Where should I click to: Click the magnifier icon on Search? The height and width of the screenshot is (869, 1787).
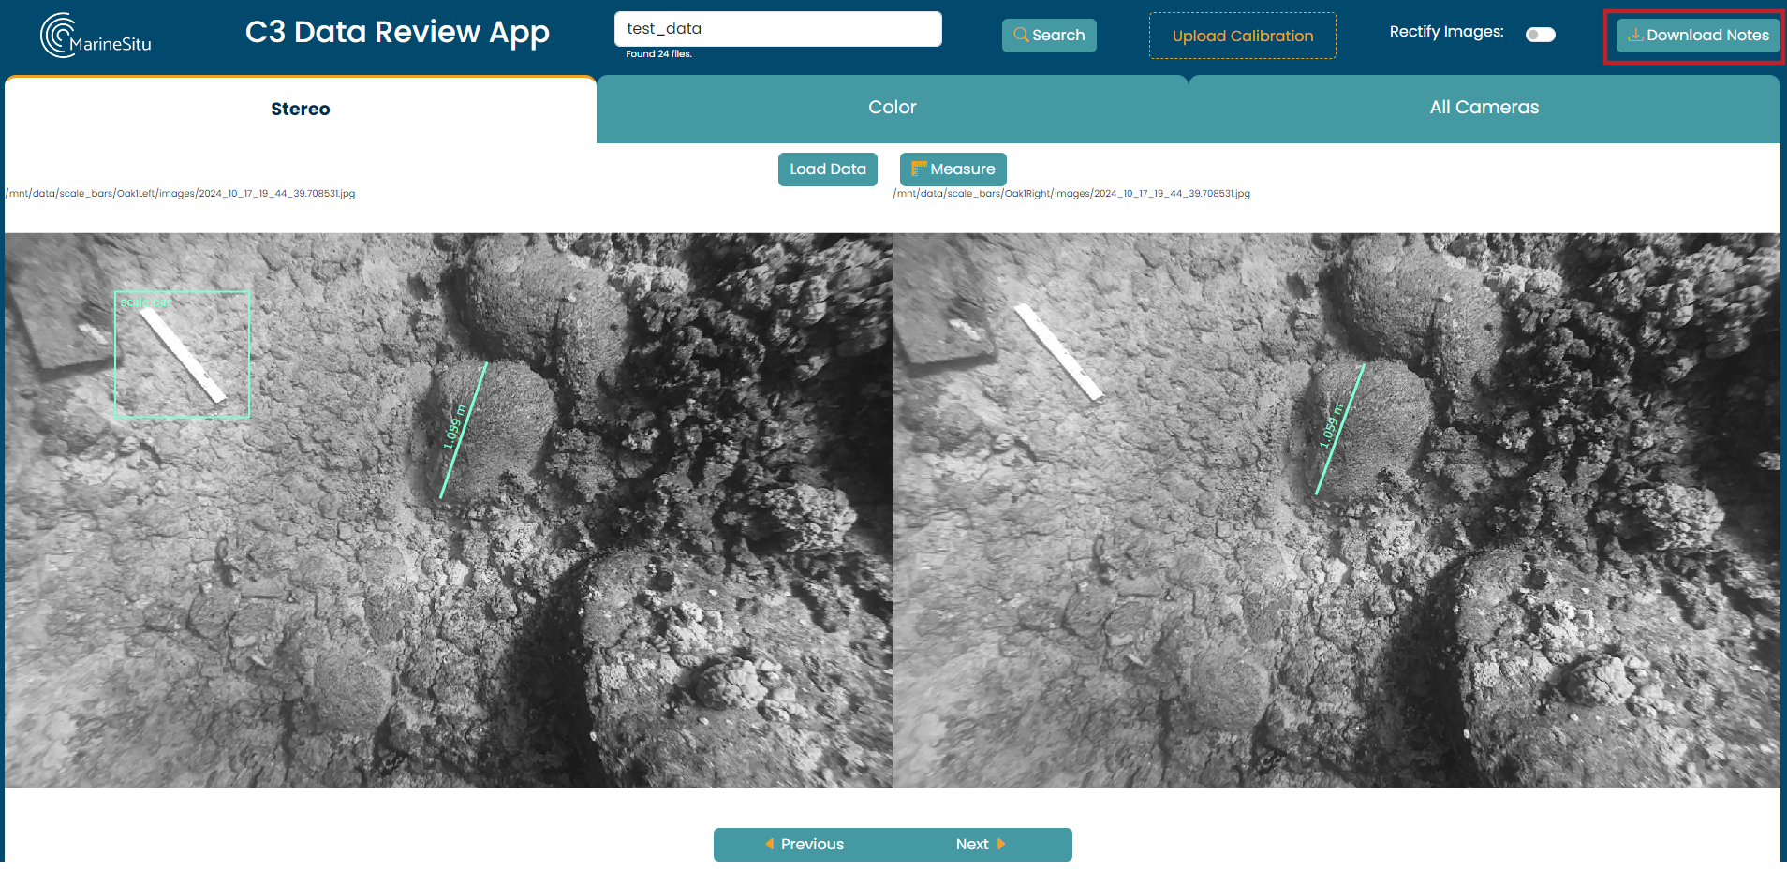(x=1021, y=35)
